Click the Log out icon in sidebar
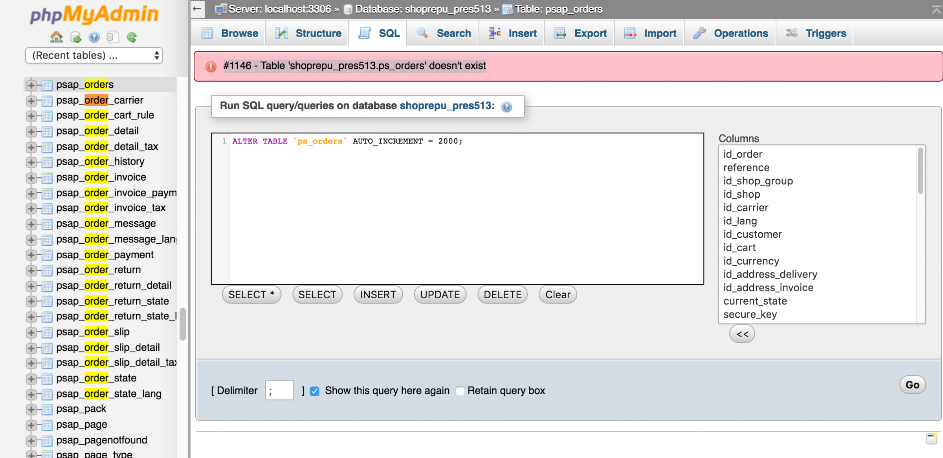943x458 pixels. (x=75, y=37)
